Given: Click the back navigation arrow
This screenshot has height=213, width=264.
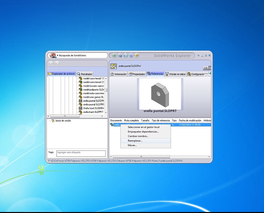Looking at the screenshot, I should pos(51,63).
